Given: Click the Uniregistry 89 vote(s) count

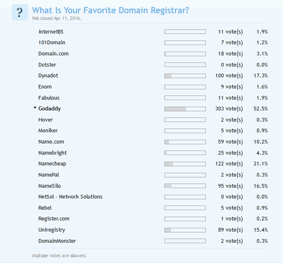Looking at the screenshot, I should tap(230, 230).
